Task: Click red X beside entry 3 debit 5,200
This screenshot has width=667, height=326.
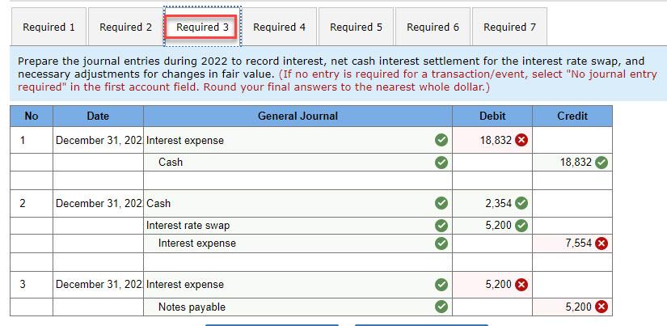Action: [521, 284]
